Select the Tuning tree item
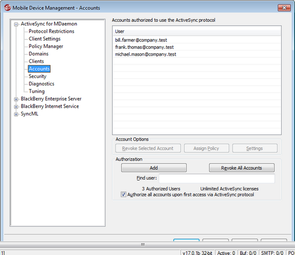This screenshot has height=255, width=295. pyautogui.click(x=37, y=91)
